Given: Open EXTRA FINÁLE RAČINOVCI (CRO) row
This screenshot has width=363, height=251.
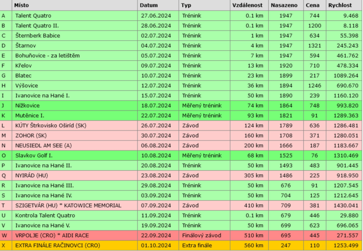Looking at the screenshot, I should click(57, 245).
